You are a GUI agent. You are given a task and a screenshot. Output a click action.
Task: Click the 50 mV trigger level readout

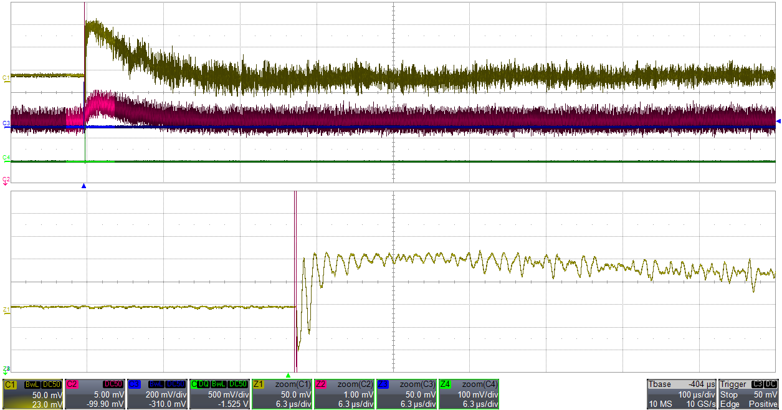click(x=767, y=395)
